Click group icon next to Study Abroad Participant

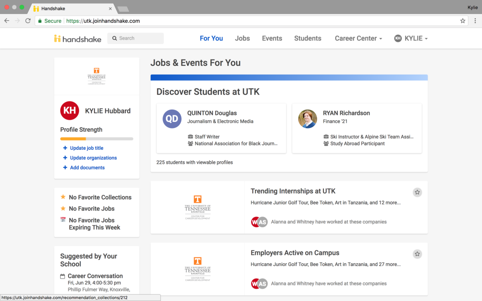pyautogui.click(x=326, y=143)
